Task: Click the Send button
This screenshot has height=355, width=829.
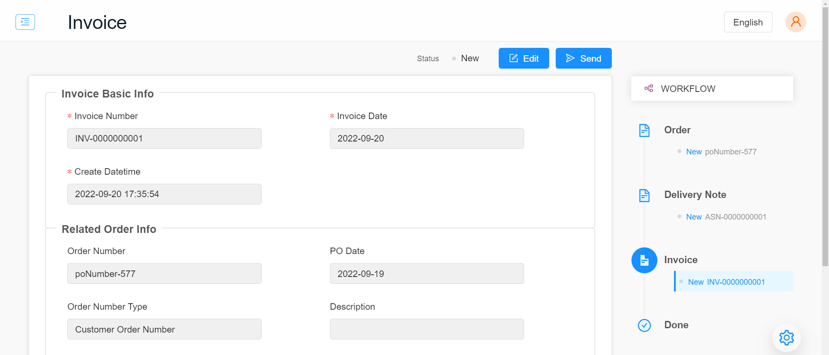Action: pos(583,58)
